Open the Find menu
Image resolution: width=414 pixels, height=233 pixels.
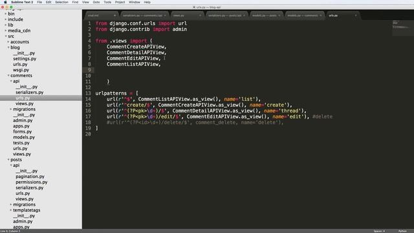pyautogui.click(x=75, y=2)
